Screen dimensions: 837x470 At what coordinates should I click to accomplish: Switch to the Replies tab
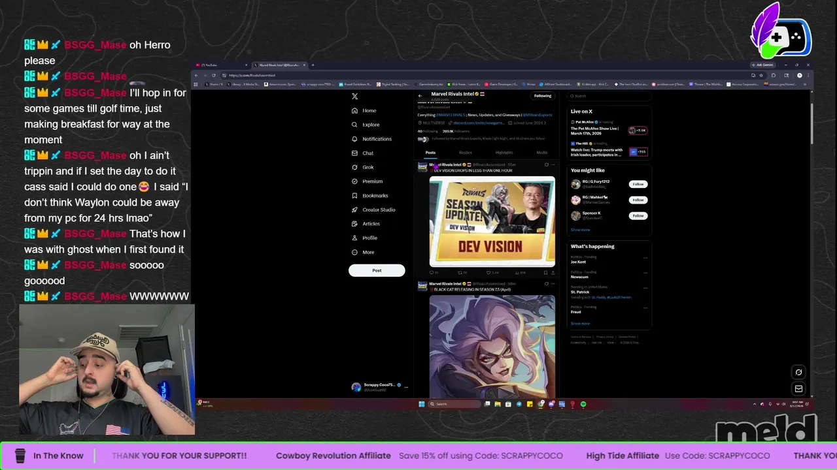coord(466,153)
